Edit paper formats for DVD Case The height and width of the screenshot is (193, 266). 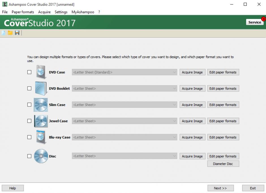tap(223, 72)
